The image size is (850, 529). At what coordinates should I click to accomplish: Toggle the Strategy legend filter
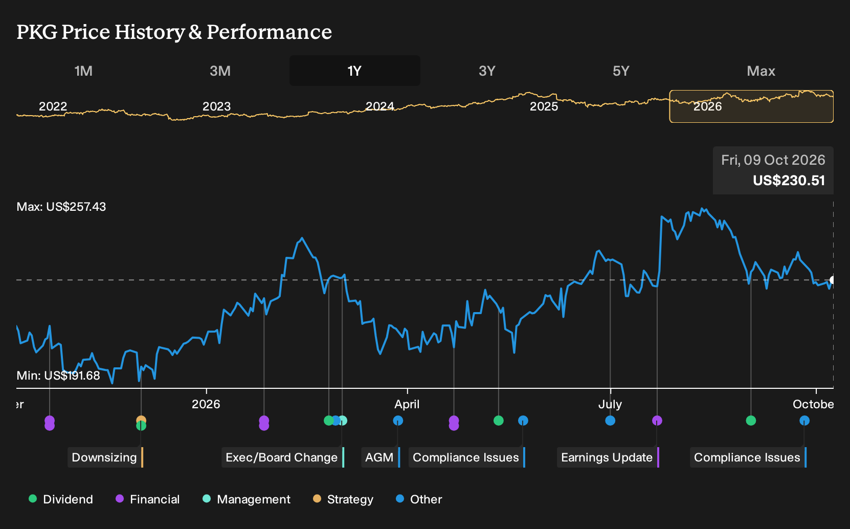click(x=343, y=499)
